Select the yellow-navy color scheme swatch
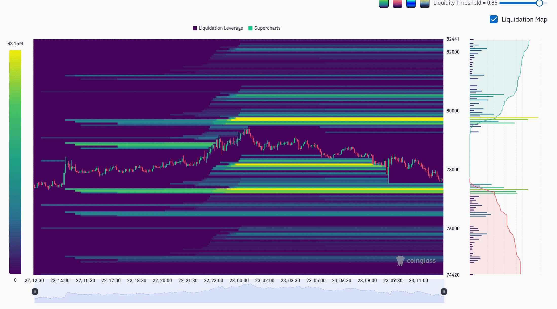 (x=424, y=4)
